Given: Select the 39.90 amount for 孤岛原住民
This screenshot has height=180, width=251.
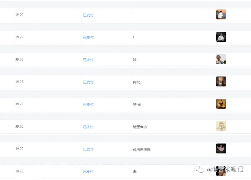Looking at the screenshot, I should (19, 149).
